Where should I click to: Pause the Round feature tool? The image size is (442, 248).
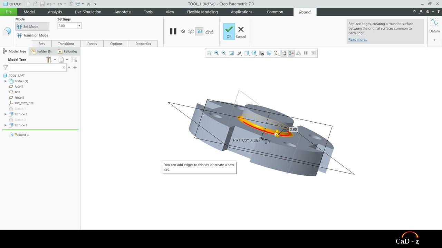tap(173, 31)
